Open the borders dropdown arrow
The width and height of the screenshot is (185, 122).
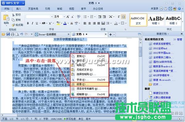coord(126,23)
